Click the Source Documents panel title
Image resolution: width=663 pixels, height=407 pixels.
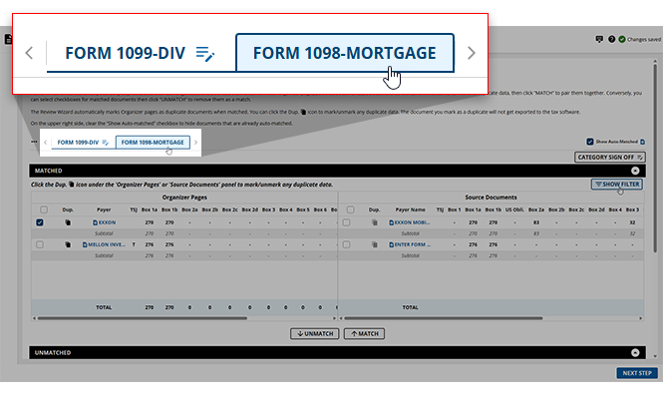click(491, 198)
